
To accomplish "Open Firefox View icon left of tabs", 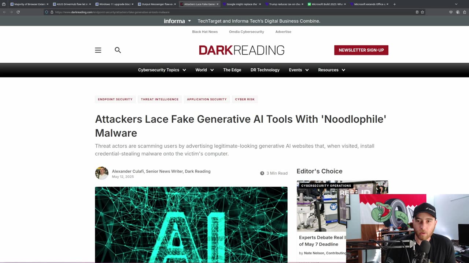I will pyautogui.click(x=4, y=4).
